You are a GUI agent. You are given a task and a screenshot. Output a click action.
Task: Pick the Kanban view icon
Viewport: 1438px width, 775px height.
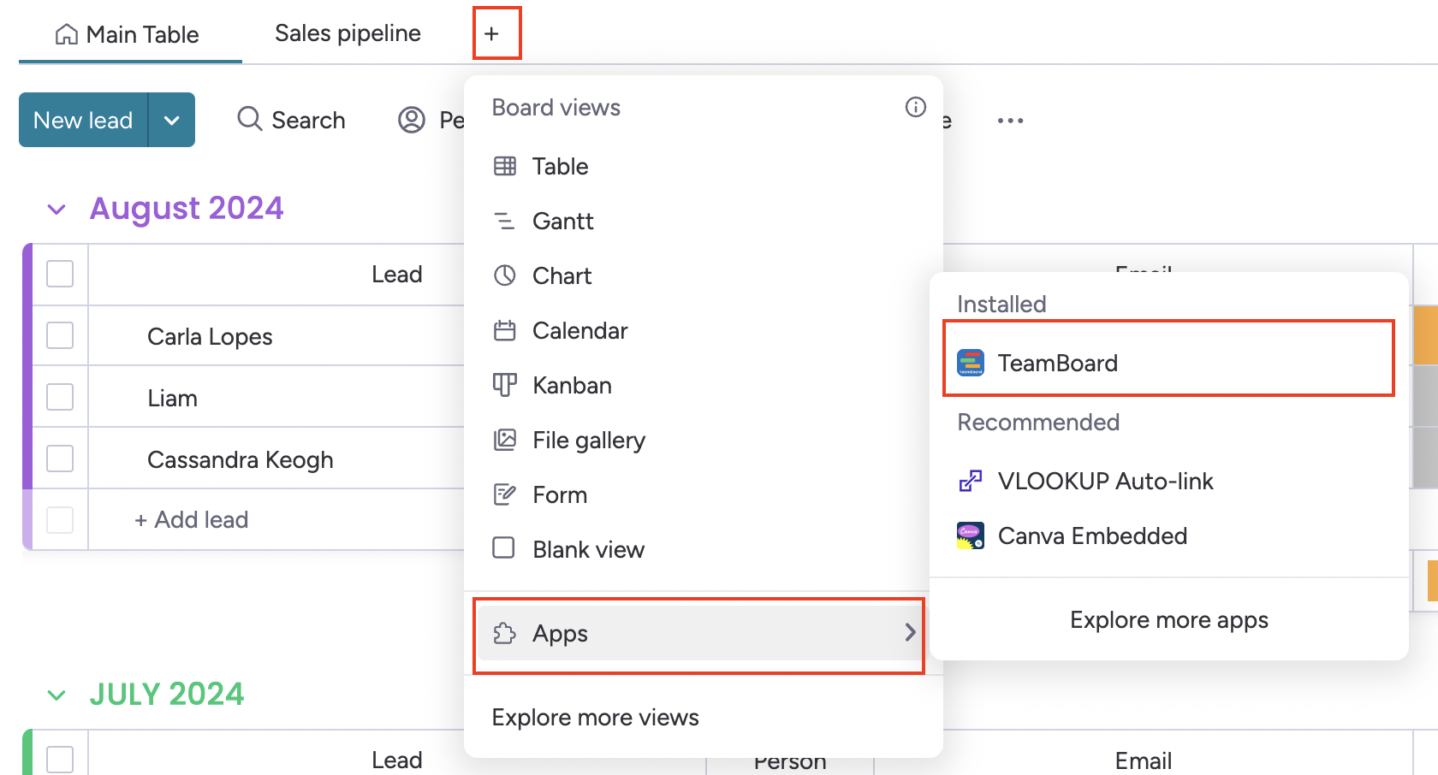tap(505, 385)
